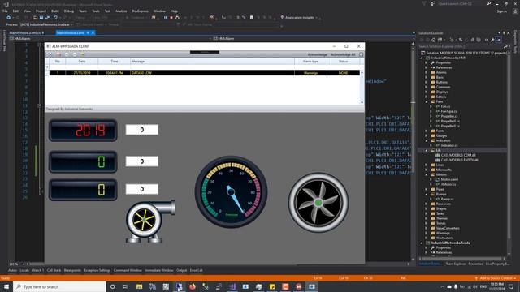The image size is (520, 292).
Task: Click Sign in link at top right
Action: click(502, 11)
